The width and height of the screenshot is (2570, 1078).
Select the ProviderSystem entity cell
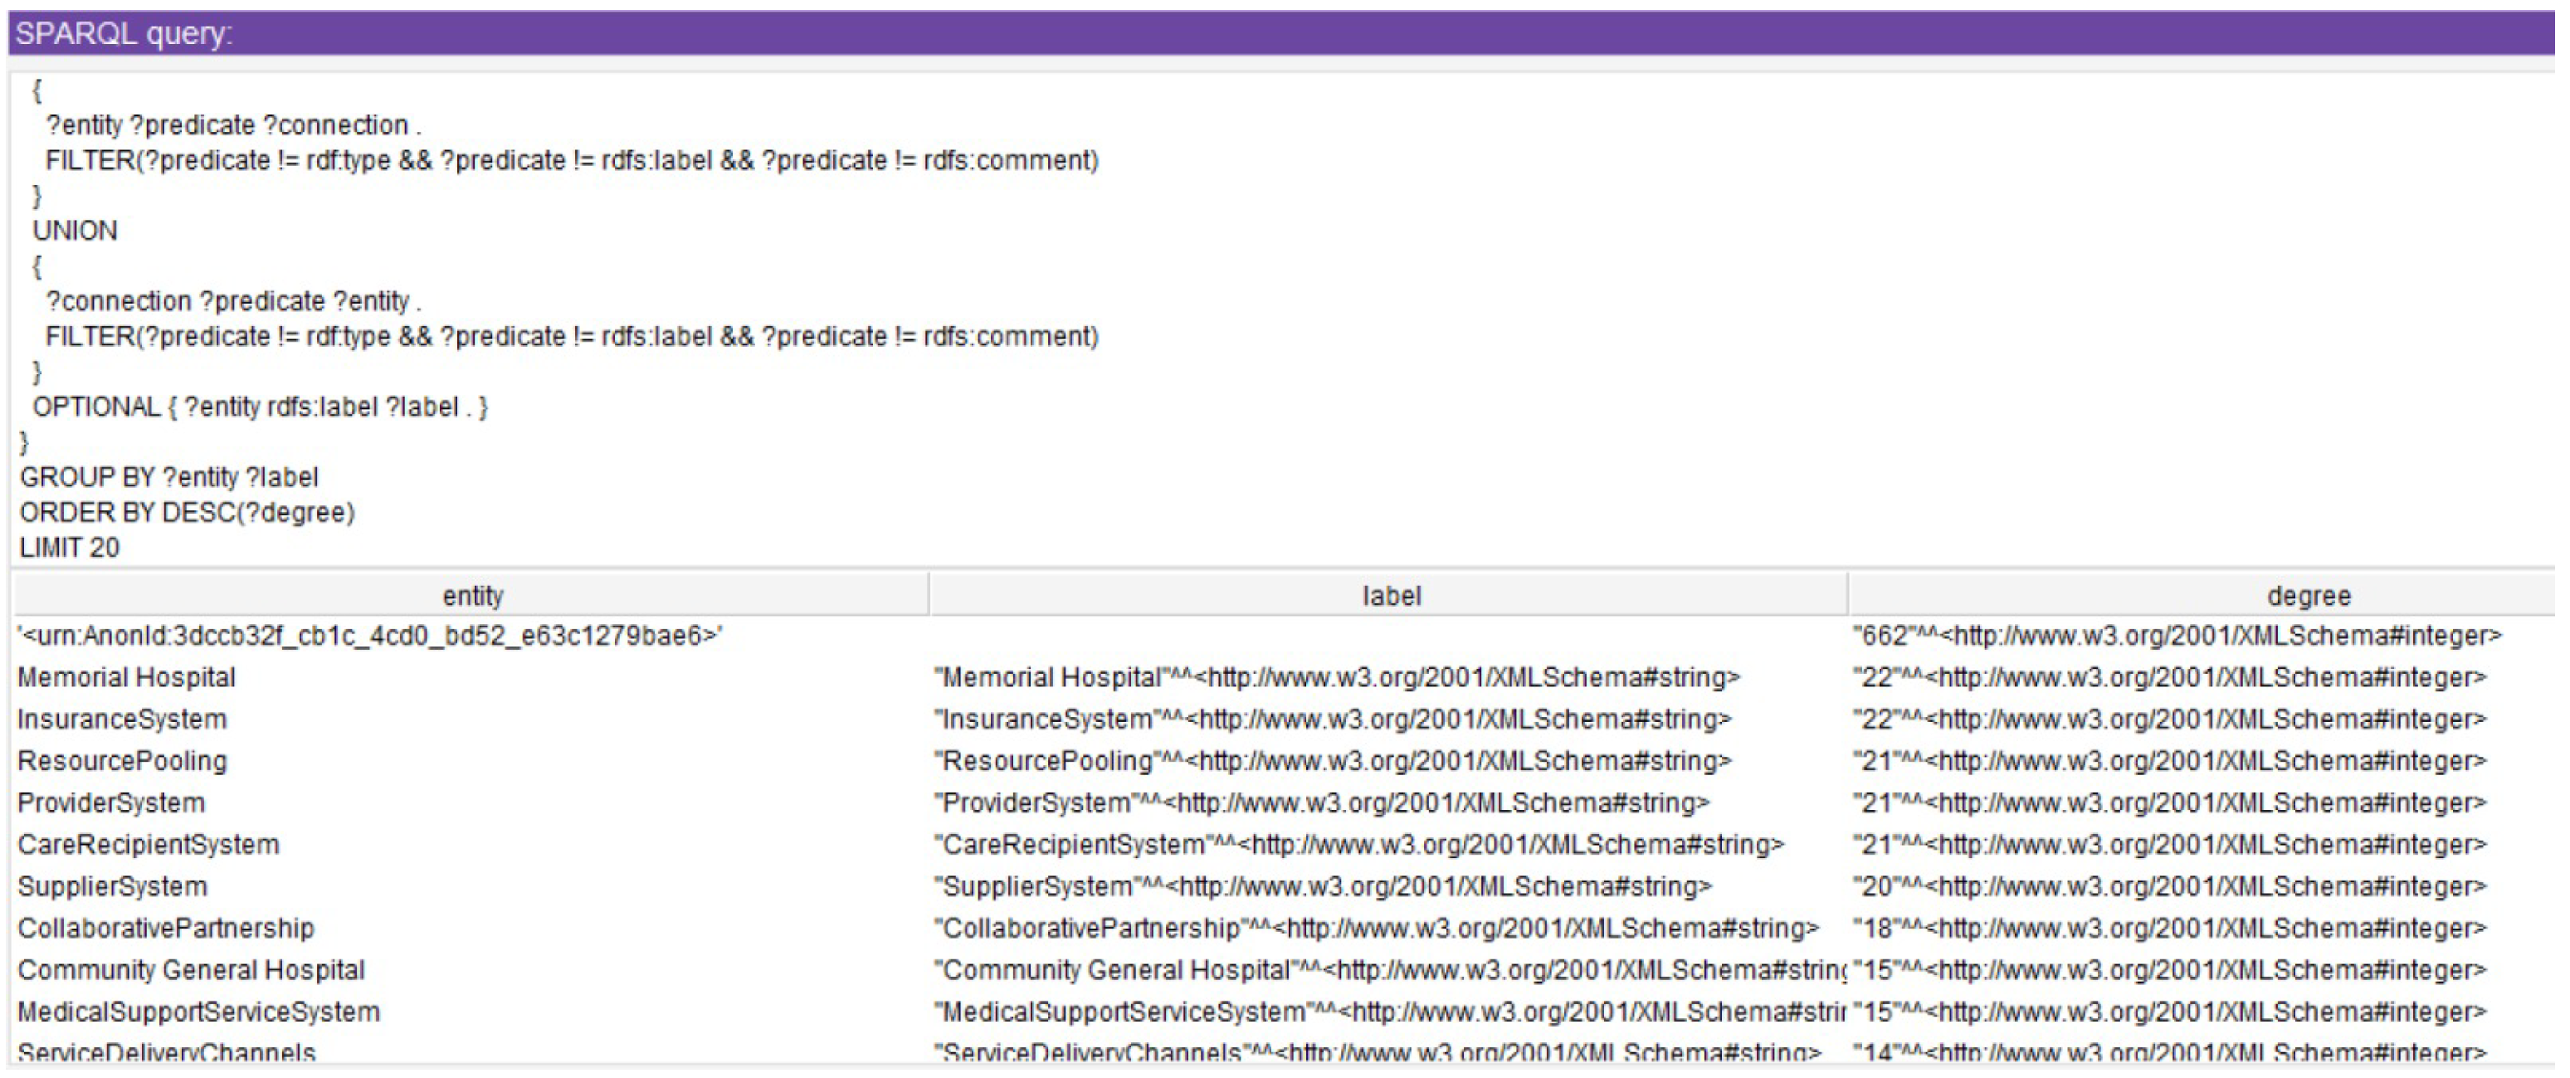tap(110, 803)
